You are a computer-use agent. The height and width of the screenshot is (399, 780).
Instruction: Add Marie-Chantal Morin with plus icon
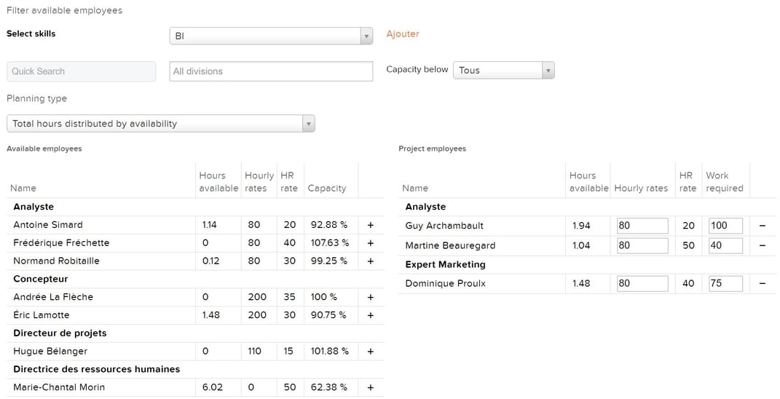pyautogui.click(x=370, y=387)
